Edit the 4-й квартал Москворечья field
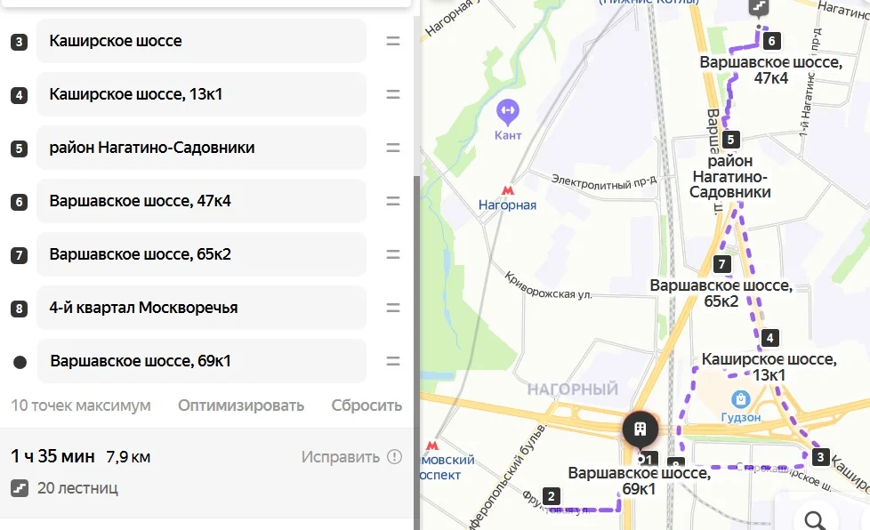 point(201,308)
